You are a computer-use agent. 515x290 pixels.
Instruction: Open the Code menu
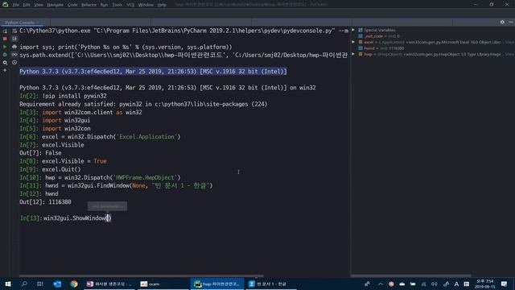(72, 5)
